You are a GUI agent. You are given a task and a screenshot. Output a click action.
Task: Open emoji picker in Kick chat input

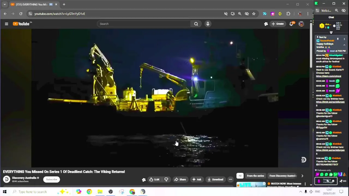click(x=333, y=181)
